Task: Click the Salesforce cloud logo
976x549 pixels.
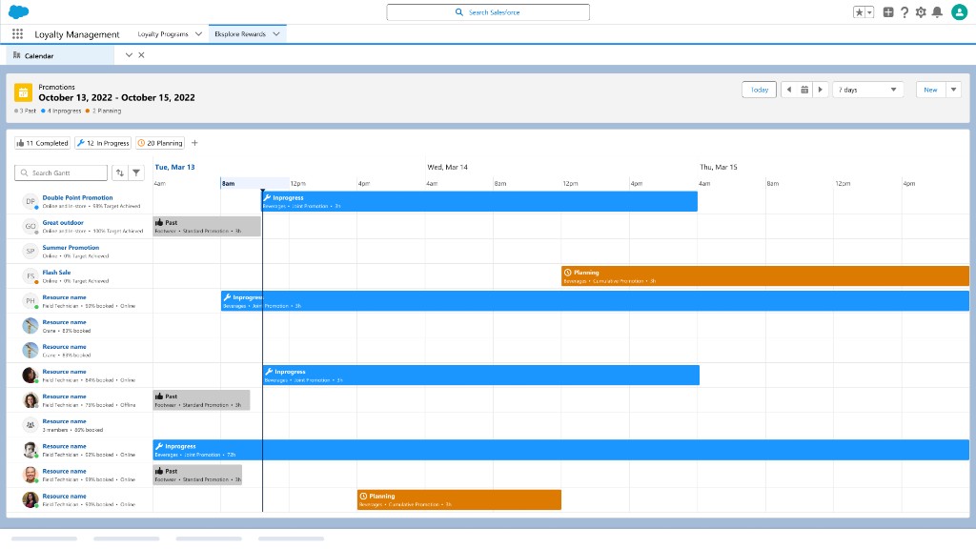Action: click(19, 11)
